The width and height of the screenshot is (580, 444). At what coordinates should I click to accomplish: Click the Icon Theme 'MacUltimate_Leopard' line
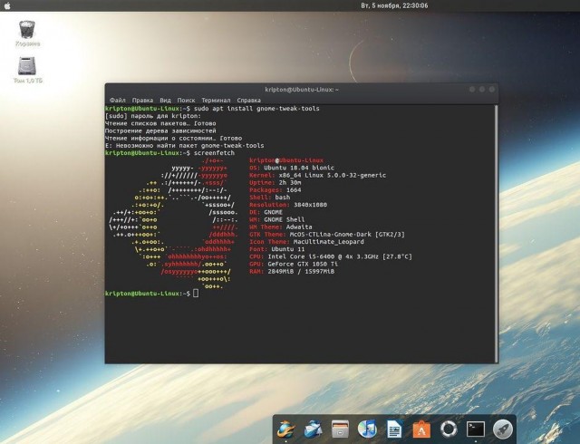click(x=306, y=242)
